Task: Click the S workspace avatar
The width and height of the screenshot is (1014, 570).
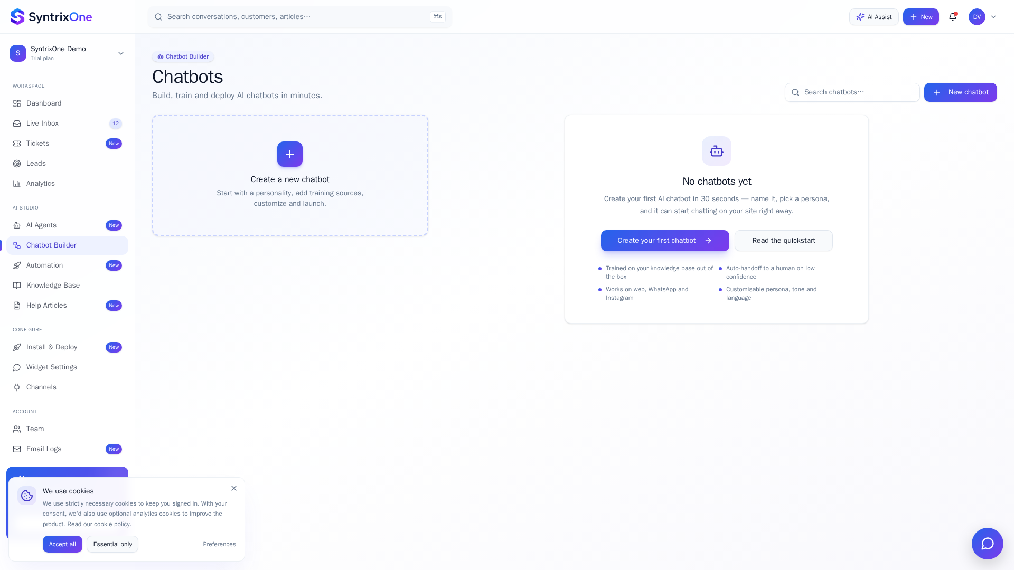Action: [18, 53]
